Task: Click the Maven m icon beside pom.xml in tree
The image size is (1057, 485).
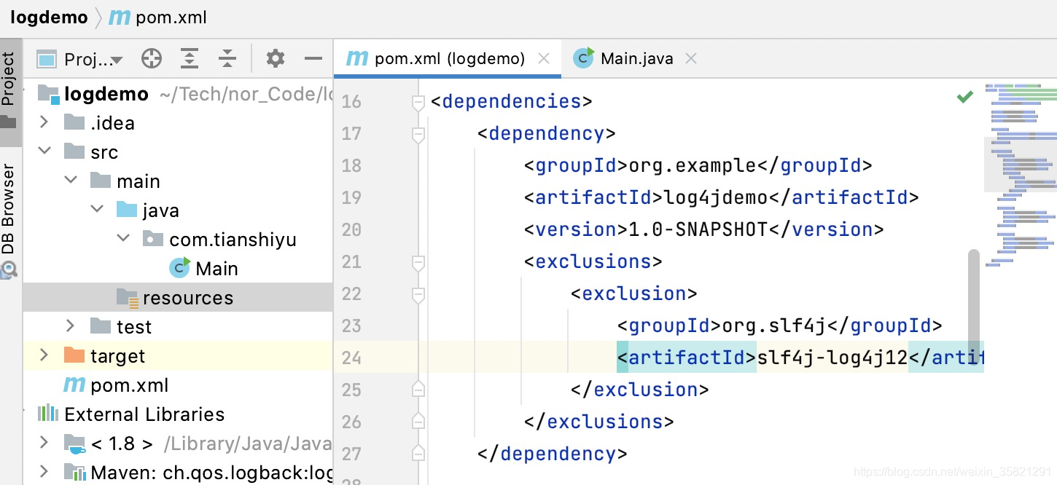Action: [74, 385]
